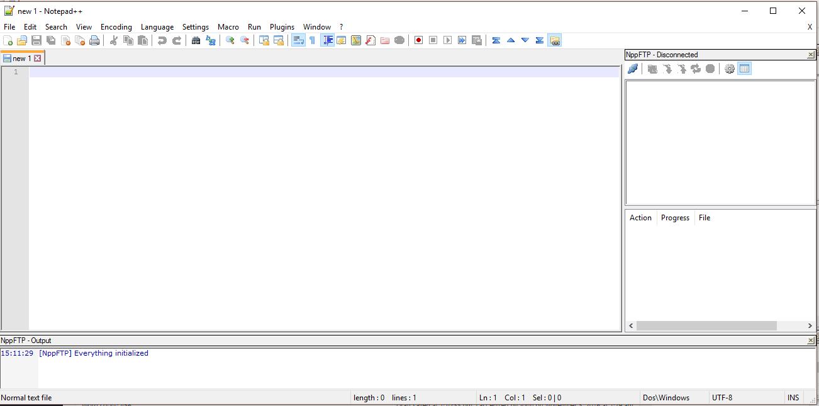Viewport: 819px width, 406px height.
Task: Toggle the Show Indent Guide button
Action: point(327,40)
